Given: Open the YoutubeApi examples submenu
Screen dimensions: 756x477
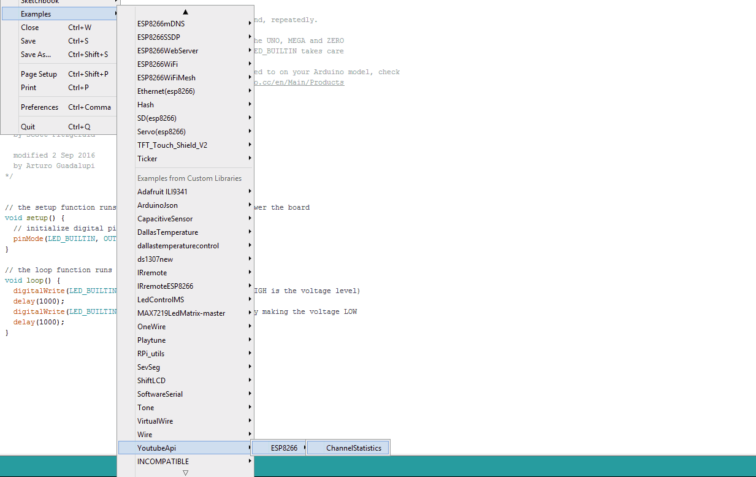Looking at the screenshot, I should coord(156,448).
